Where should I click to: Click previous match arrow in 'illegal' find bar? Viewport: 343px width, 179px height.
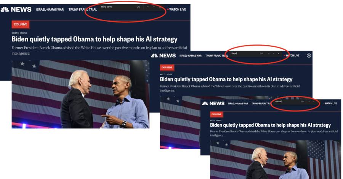coord(269,54)
